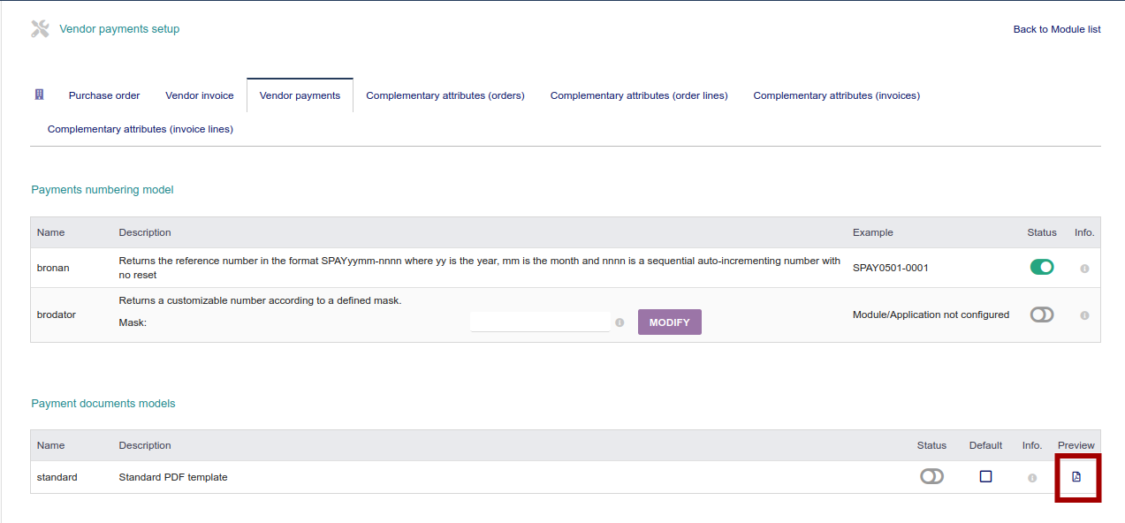Screen dimensions: 1125x523
Task: Disable the bronan numbering model status toggle
Action: coord(1041,266)
